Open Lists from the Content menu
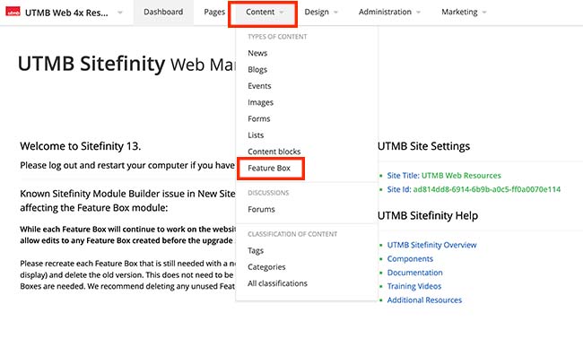 point(256,135)
